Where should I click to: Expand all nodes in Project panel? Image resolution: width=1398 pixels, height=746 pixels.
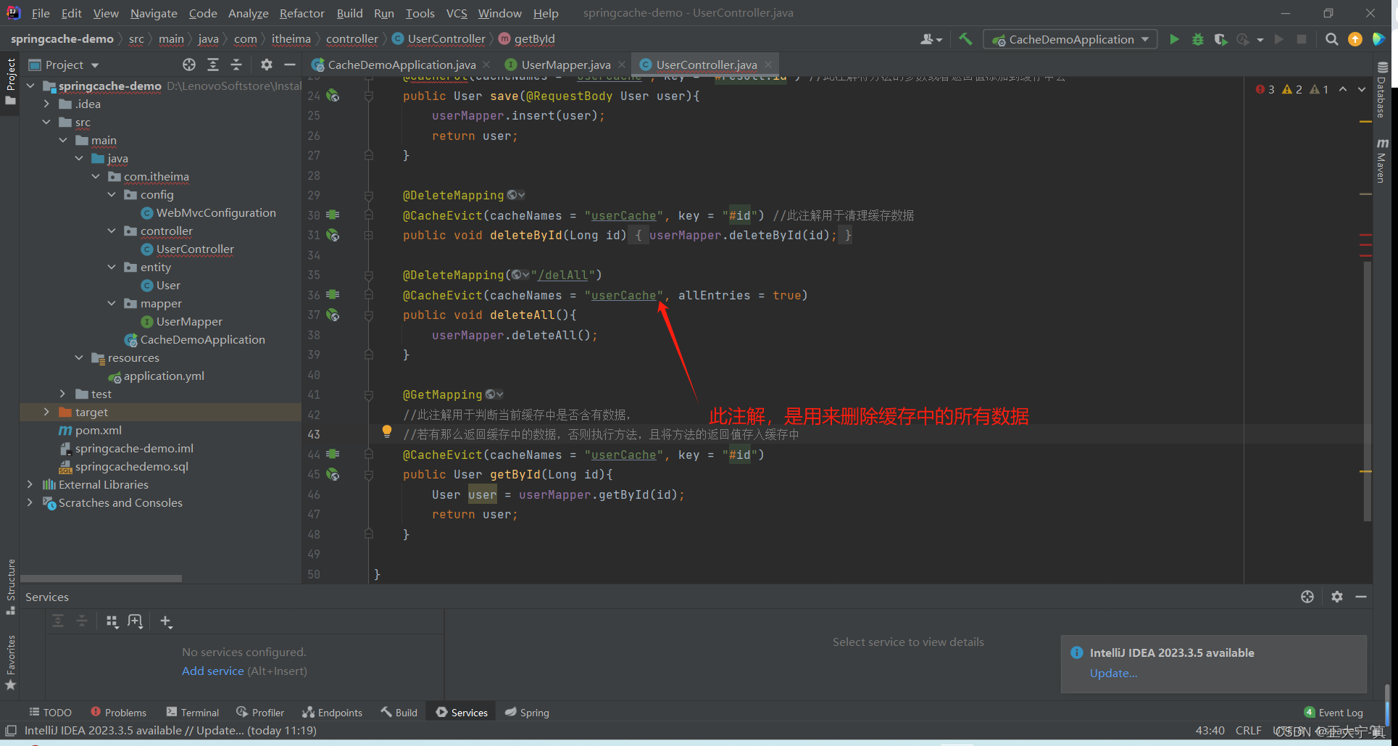213,65
